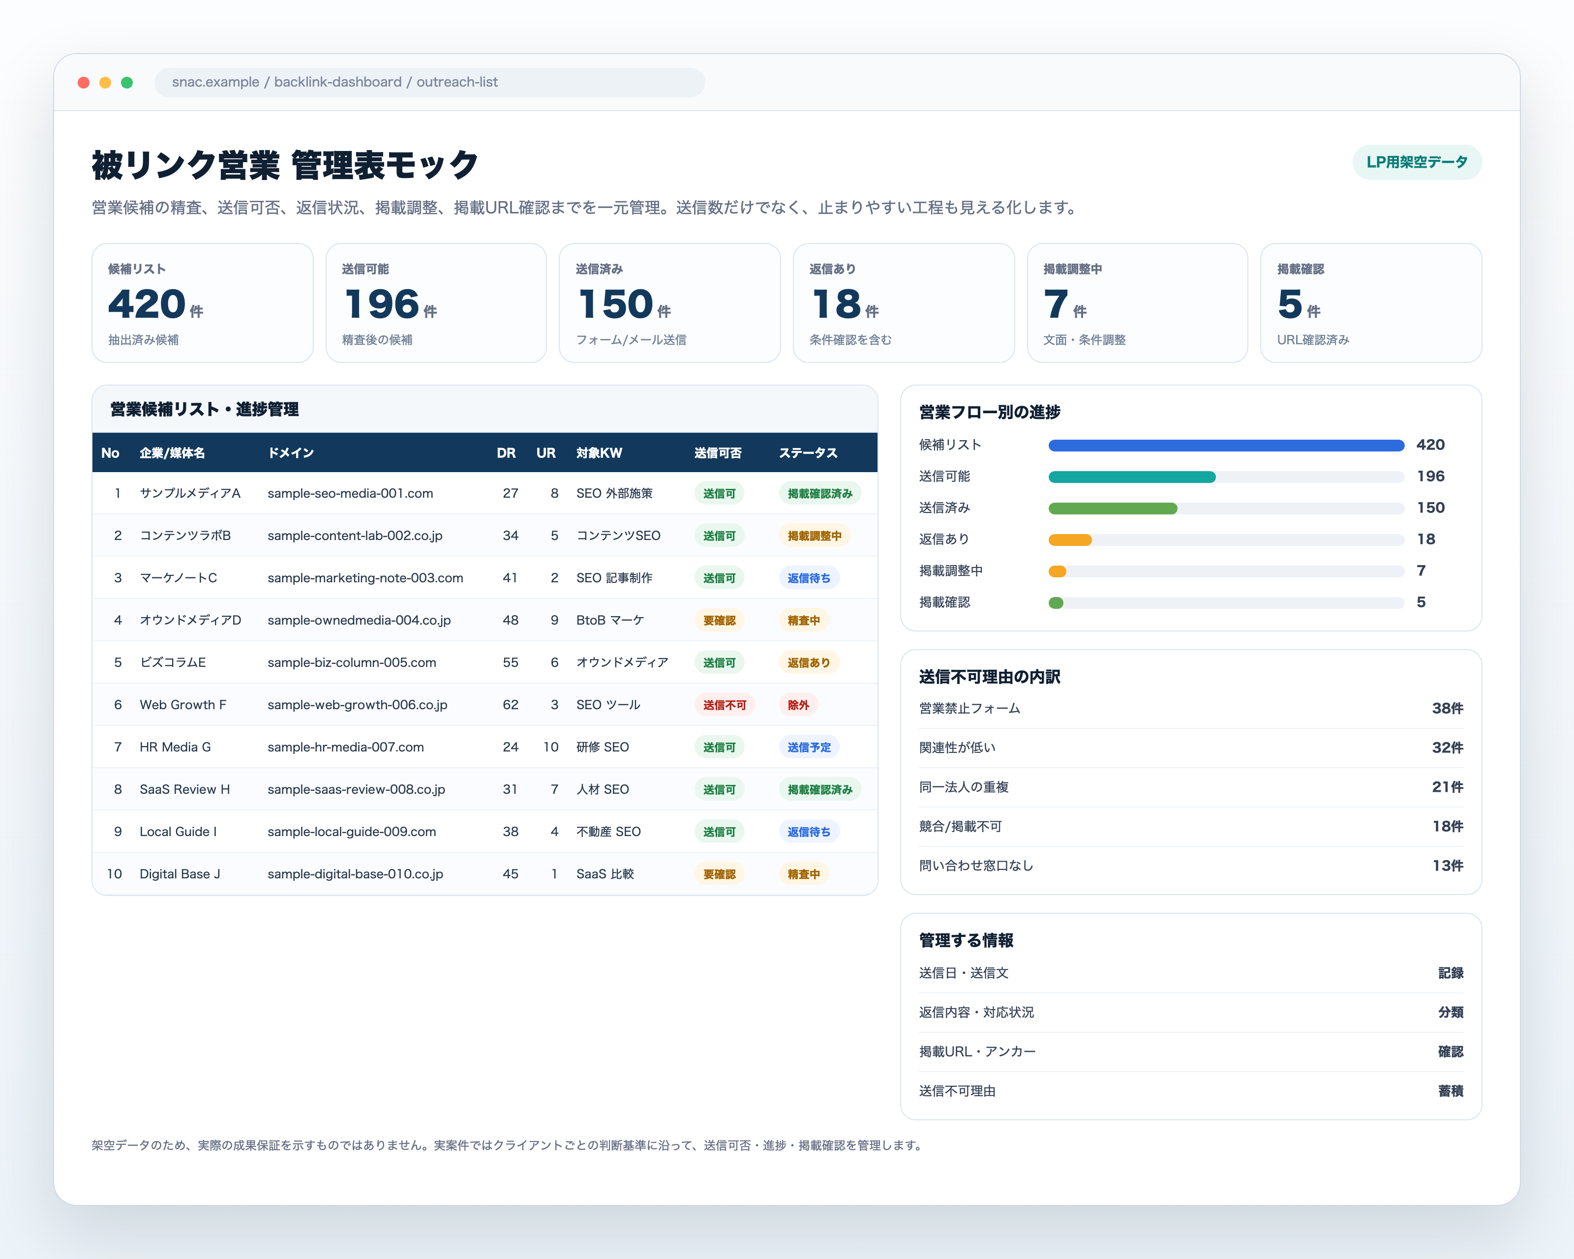Image resolution: width=1574 pixels, height=1259 pixels.
Task: Click the 候補リスト progress bar (420)
Action: 1226,445
